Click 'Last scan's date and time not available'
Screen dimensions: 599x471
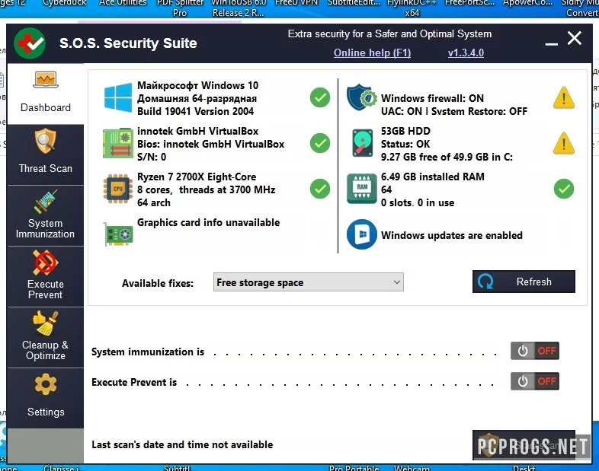(x=182, y=444)
